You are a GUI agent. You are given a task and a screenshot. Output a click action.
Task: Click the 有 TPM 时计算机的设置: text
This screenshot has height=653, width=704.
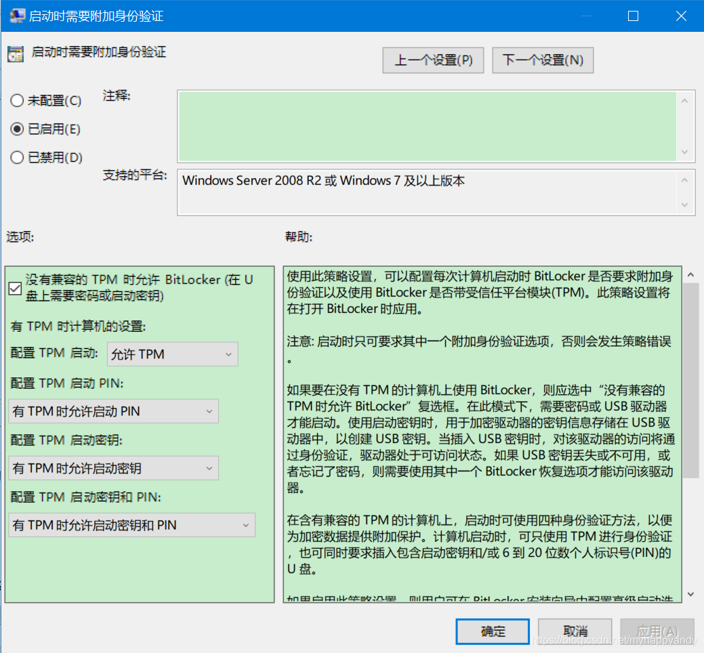78,326
